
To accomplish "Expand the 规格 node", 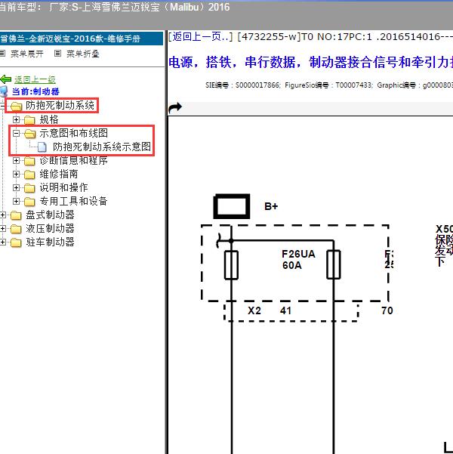I will [x=16, y=119].
